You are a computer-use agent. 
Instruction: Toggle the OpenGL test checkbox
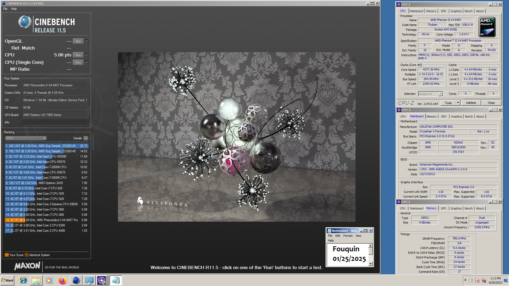pyautogui.click(x=87, y=41)
